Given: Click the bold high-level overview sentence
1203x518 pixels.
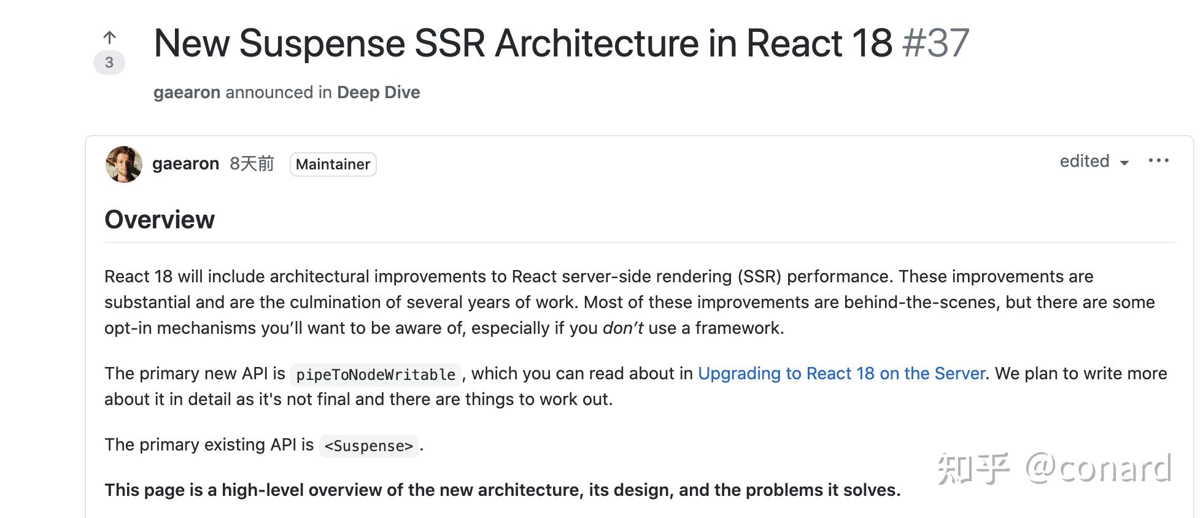Looking at the screenshot, I should pyautogui.click(x=502, y=490).
